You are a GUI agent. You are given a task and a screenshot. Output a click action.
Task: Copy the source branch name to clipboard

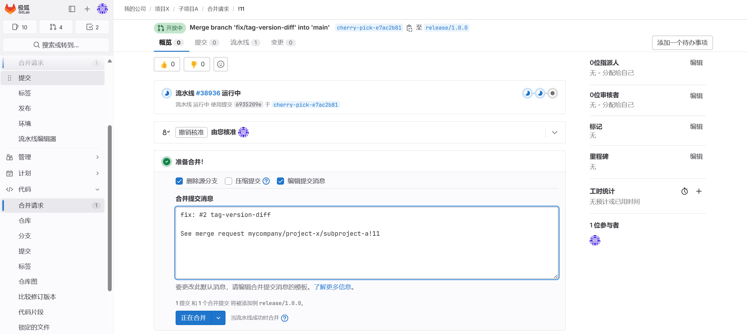[410, 27]
